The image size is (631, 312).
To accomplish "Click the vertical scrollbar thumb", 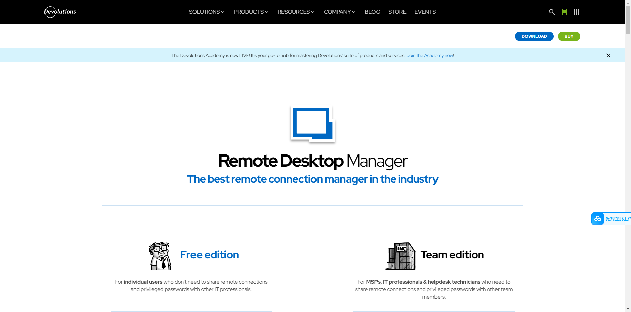I will [x=628, y=19].
